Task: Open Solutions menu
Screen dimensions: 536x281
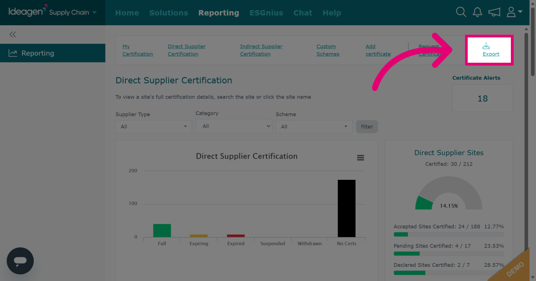Action: click(x=169, y=13)
